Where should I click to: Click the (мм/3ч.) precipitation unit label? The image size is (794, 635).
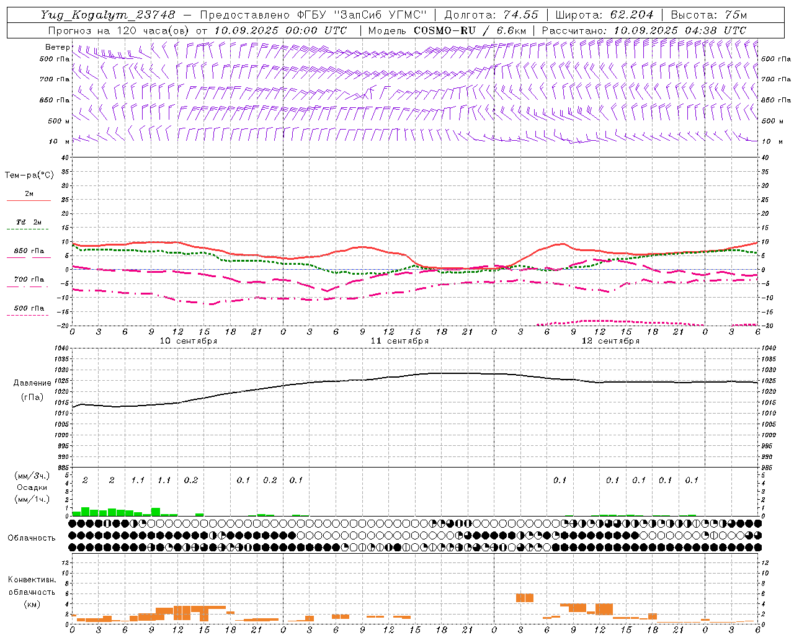tap(32, 476)
